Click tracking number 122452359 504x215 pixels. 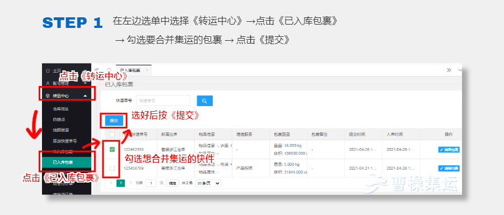[134, 149]
